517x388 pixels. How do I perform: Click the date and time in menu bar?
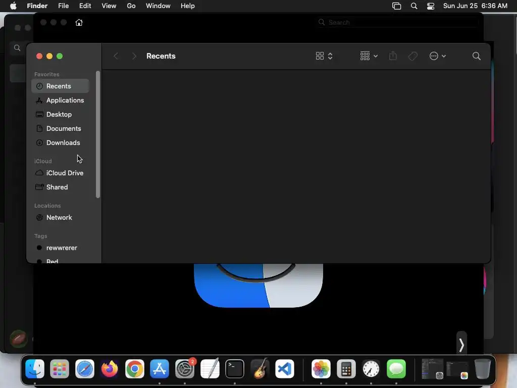point(475,6)
